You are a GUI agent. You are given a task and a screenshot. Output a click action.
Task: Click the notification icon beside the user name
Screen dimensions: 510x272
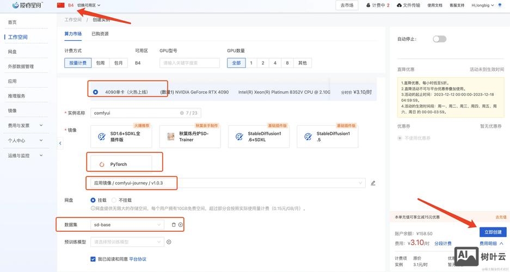(x=500, y=5)
